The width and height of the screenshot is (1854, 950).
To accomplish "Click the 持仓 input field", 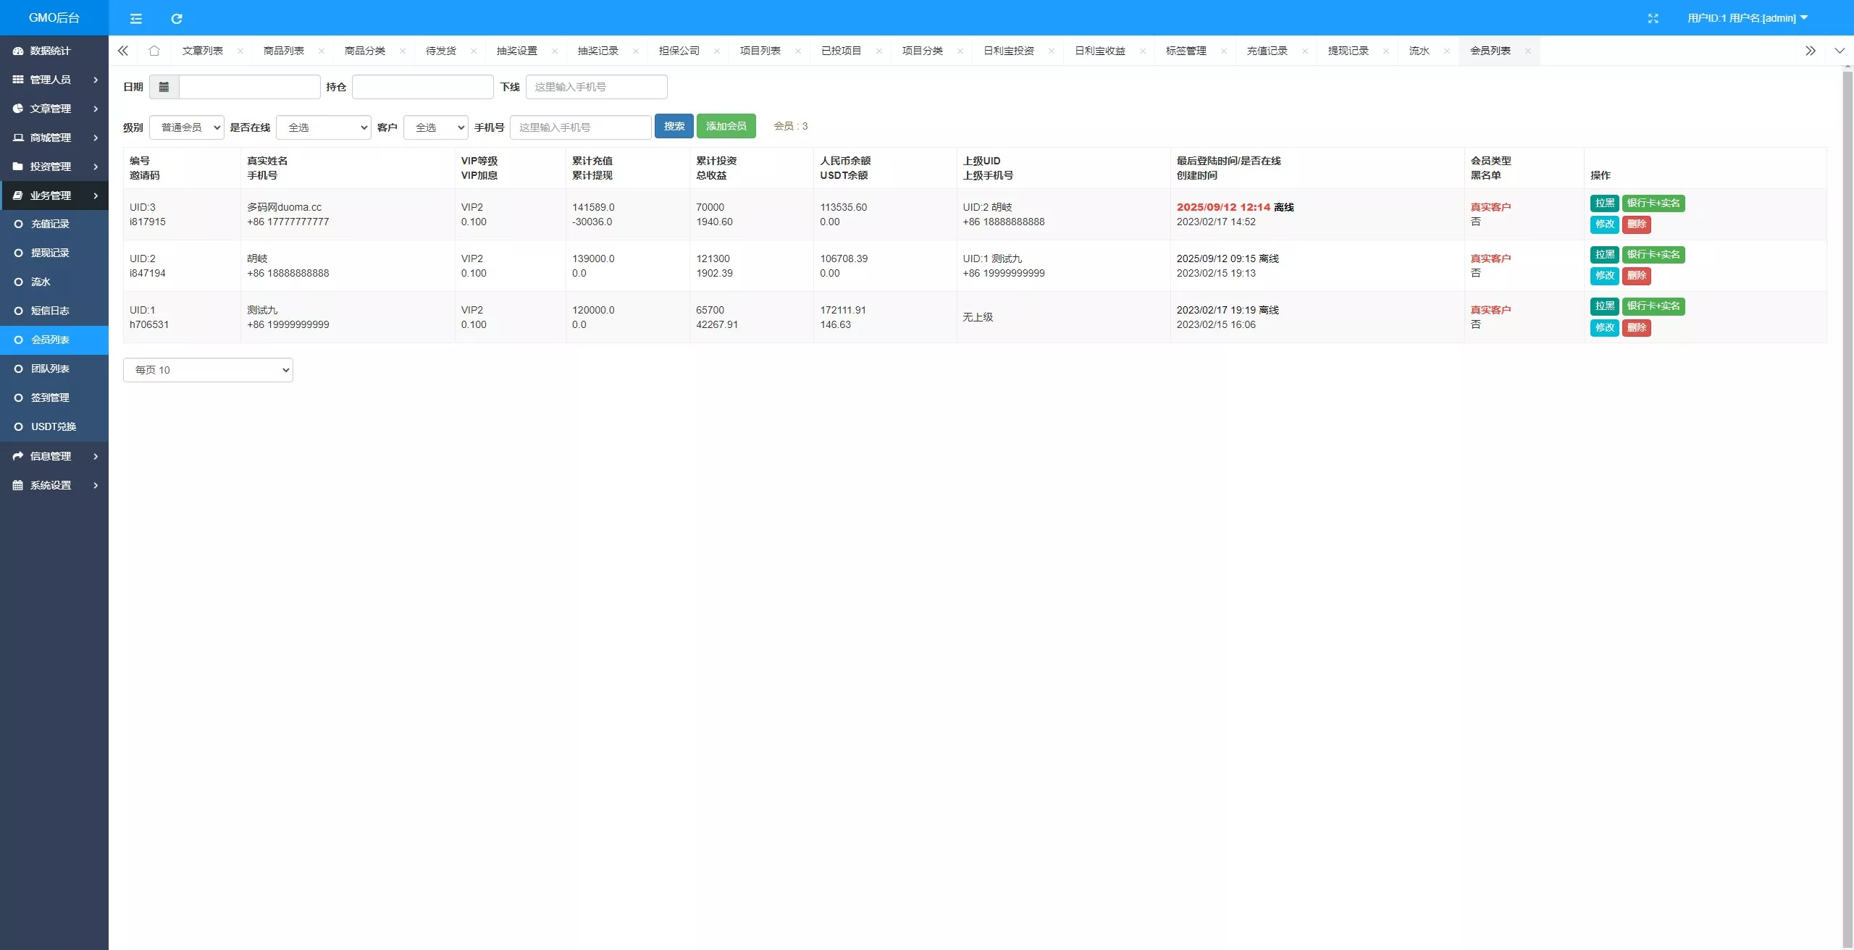I will (x=423, y=87).
